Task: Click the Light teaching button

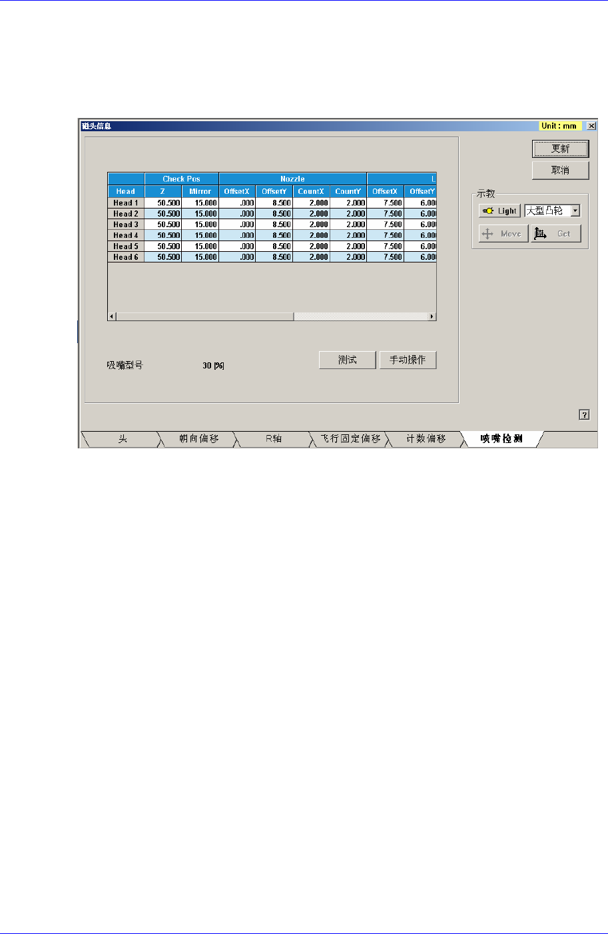Action: [499, 211]
